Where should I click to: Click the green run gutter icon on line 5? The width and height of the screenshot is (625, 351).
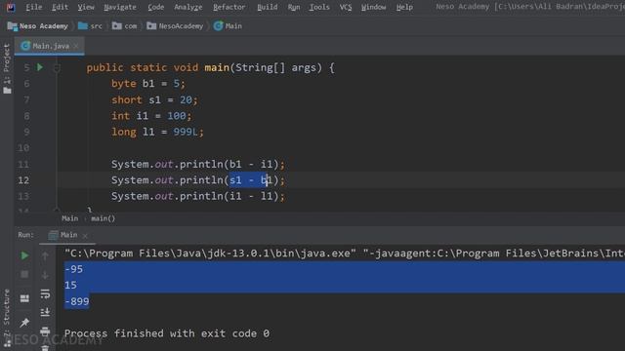tap(40, 67)
